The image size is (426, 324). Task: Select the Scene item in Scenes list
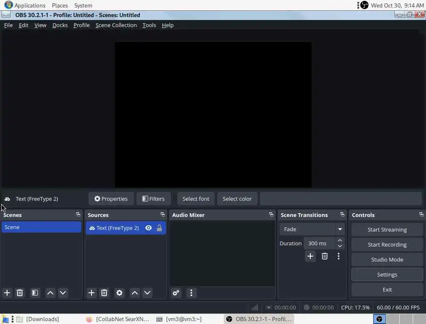tap(41, 227)
